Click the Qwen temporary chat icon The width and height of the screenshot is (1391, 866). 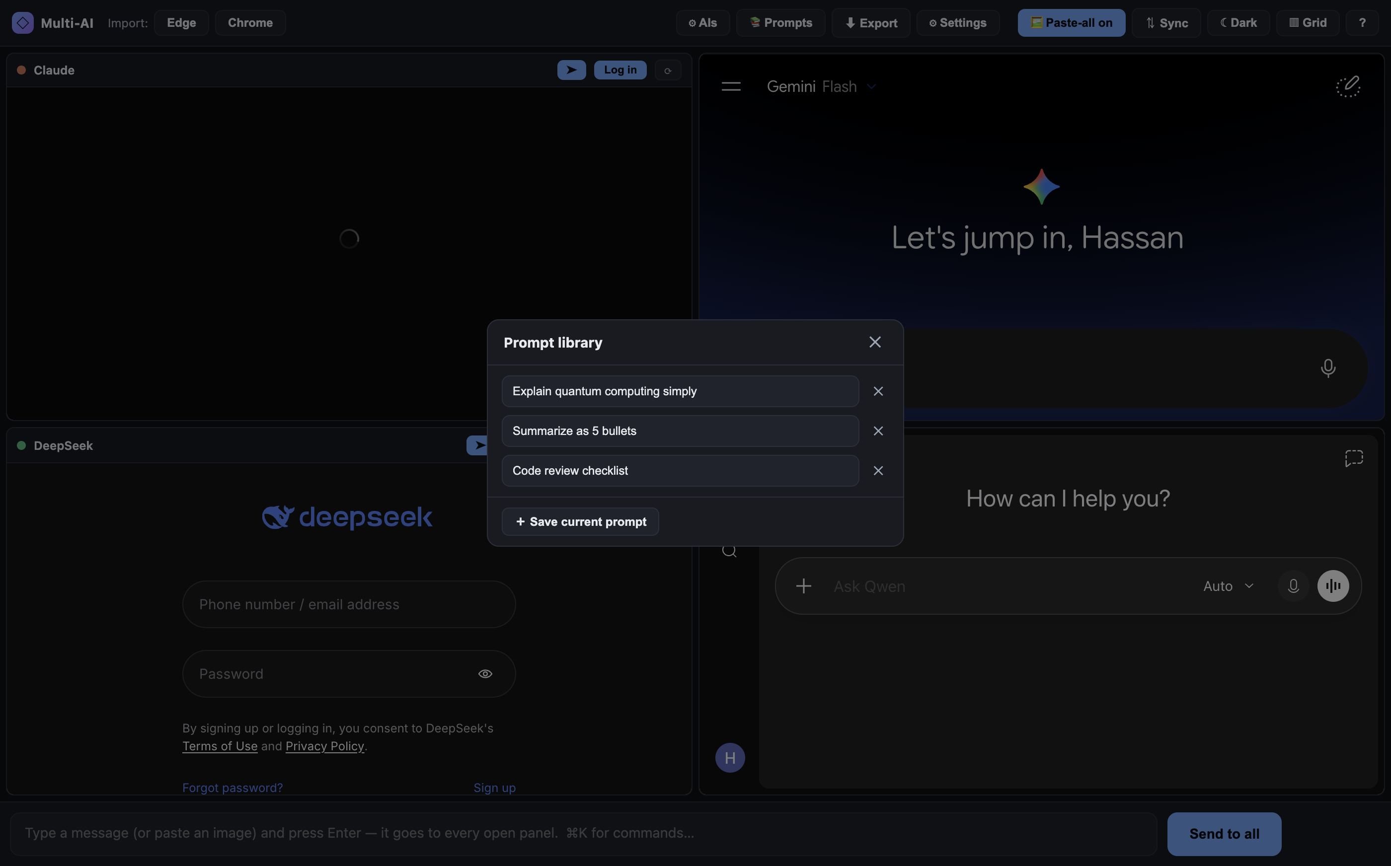pos(1354,458)
